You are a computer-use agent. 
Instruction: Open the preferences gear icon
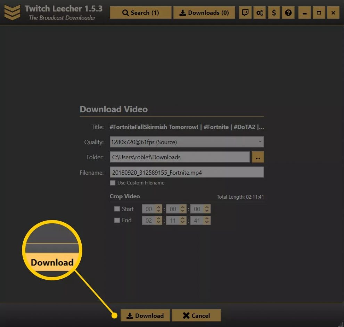pyautogui.click(x=260, y=13)
